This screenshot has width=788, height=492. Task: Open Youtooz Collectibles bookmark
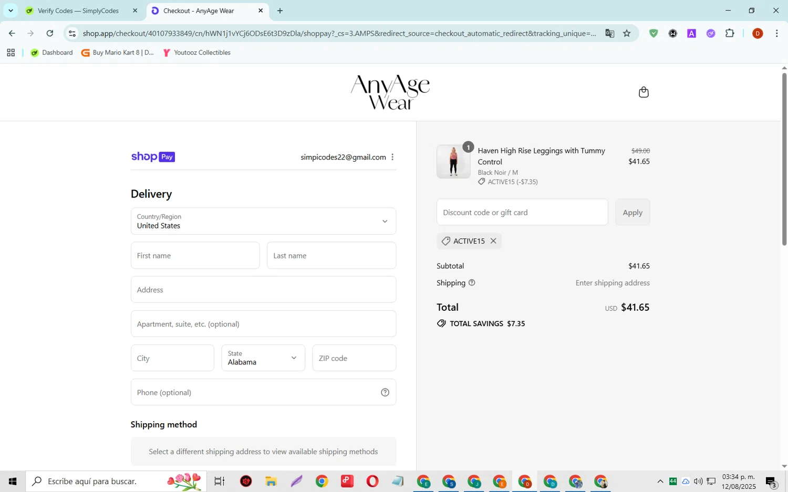click(197, 53)
